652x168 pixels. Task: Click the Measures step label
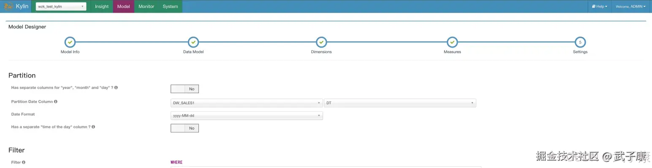[452, 52]
